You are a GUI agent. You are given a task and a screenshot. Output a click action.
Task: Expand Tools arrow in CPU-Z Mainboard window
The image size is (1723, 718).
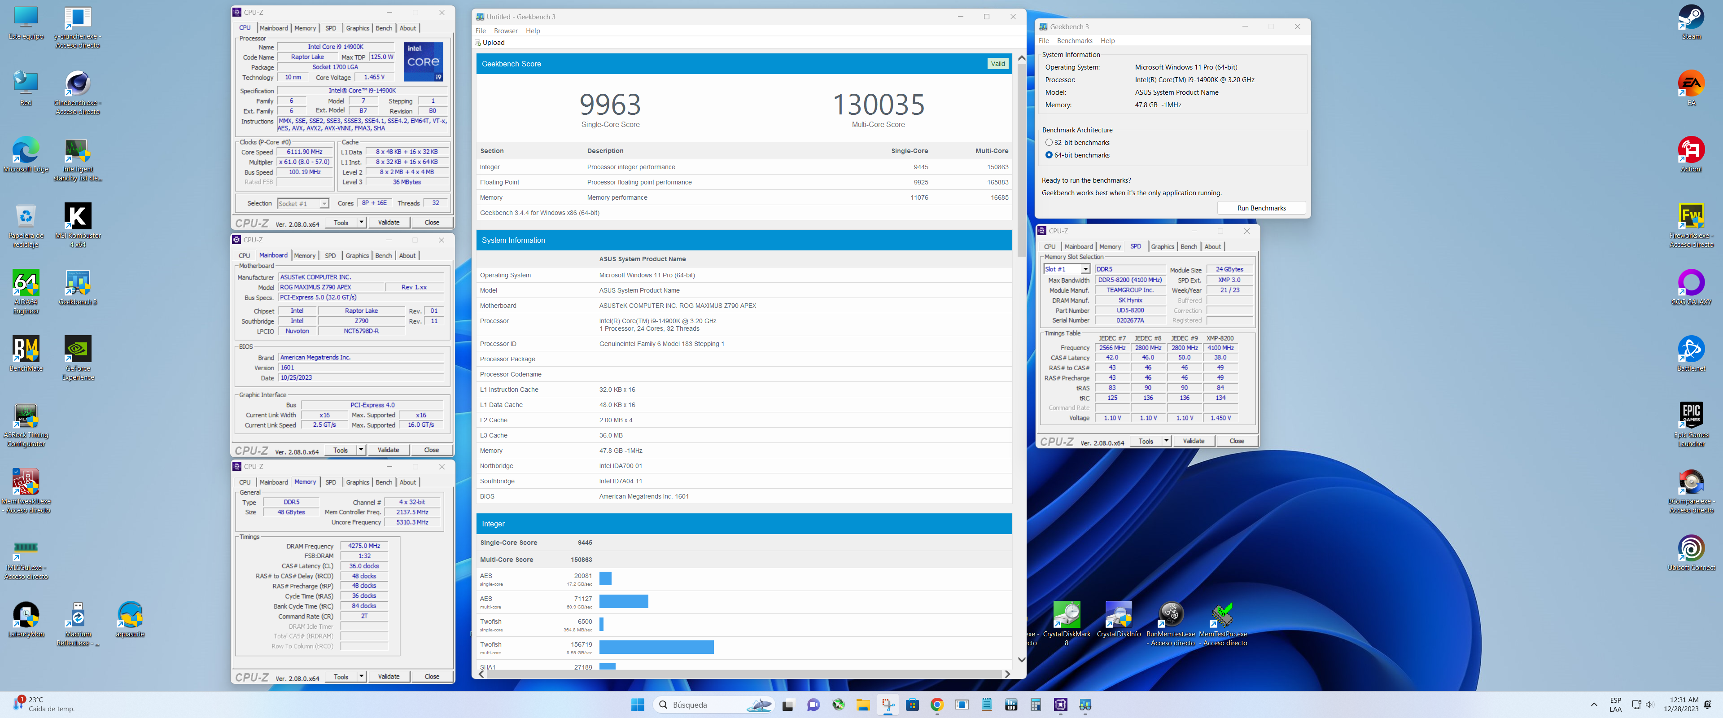(x=361, y=450)
